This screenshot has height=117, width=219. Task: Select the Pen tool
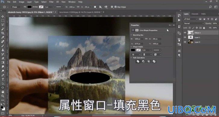[3, 75]
